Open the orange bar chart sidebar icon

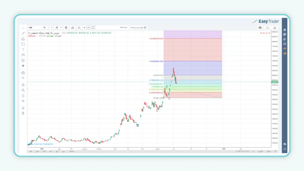point(285,53)
